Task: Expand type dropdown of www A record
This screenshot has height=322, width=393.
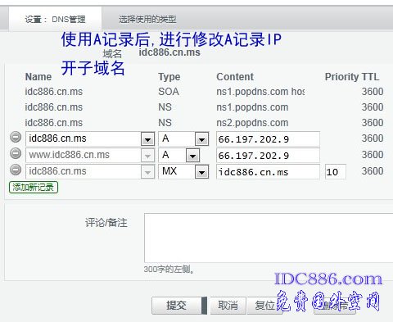Action: pos(192,156)
